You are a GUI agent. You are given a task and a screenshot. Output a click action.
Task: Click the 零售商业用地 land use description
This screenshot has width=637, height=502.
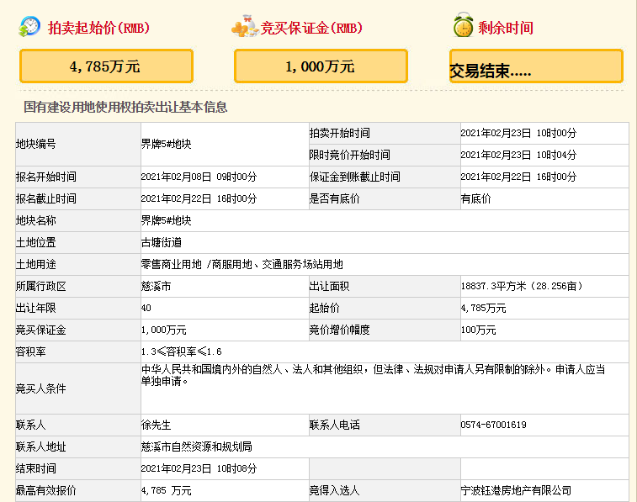tap(242, 264)
